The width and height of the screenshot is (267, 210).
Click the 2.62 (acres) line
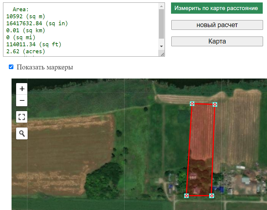[x=26, y=51]
